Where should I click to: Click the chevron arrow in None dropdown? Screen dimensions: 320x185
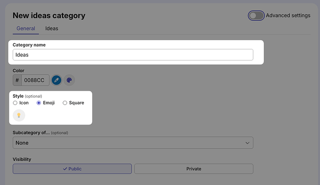pos(247,143)
